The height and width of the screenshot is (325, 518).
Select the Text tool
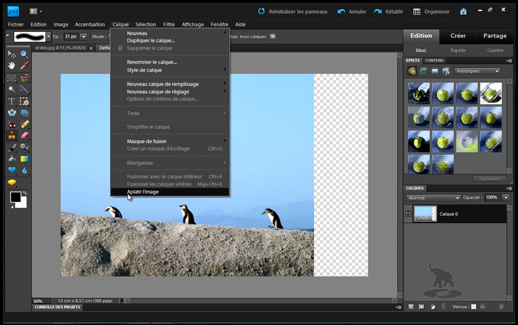click(x=12, y=101)
